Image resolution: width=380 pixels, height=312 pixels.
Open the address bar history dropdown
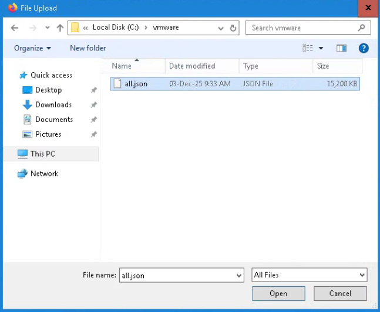(221, 28)
